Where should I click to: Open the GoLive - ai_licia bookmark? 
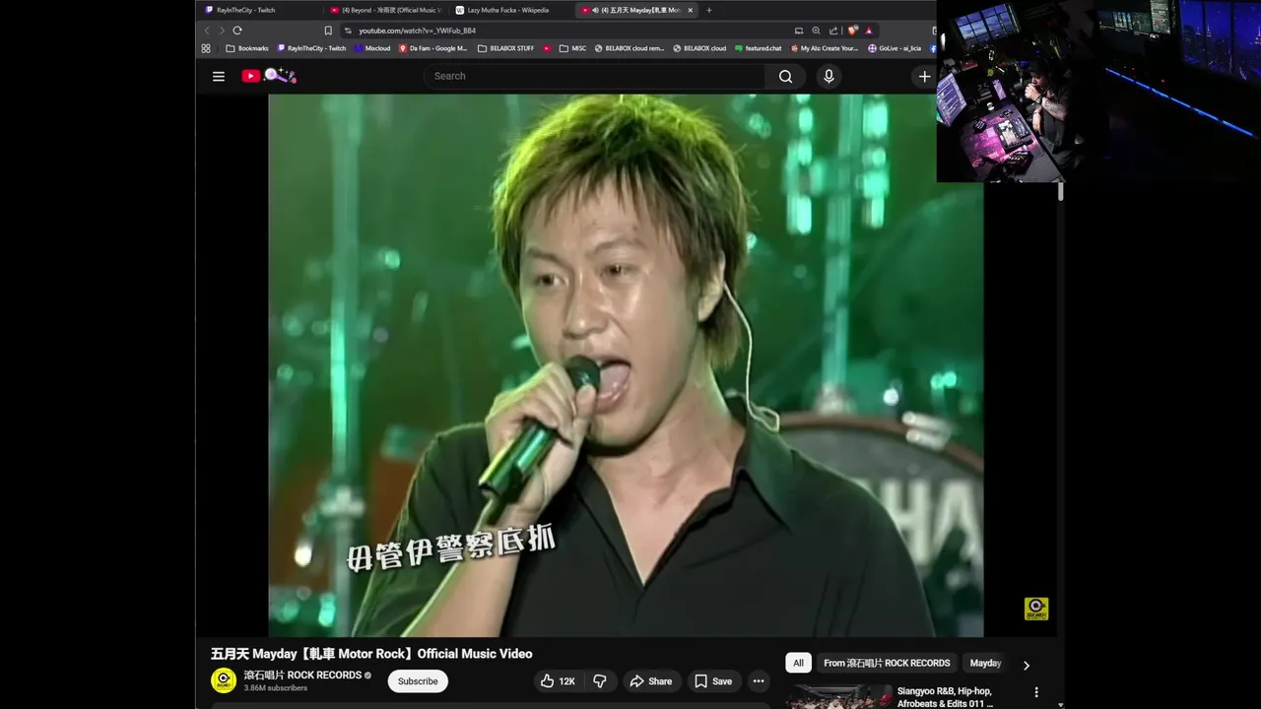pyautogui.click(x=895, y=48)
